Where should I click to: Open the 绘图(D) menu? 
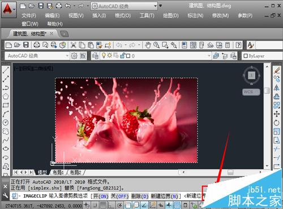[171, 16]
